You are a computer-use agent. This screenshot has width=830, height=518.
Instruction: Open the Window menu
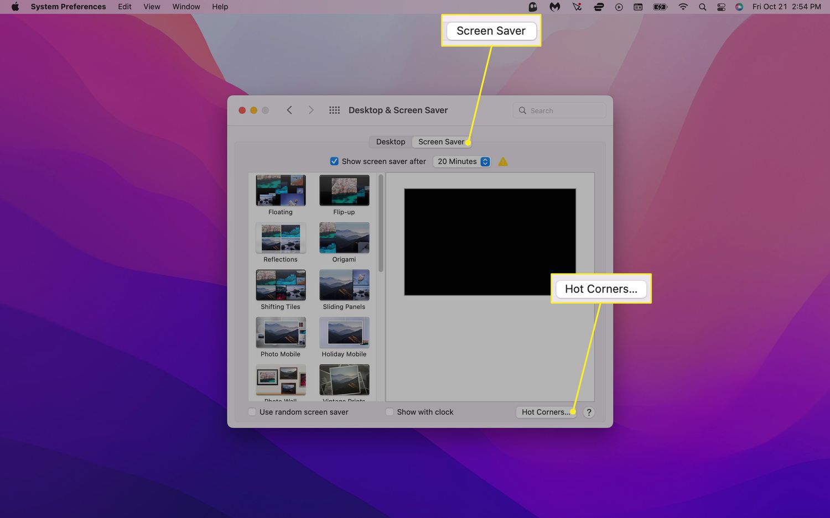click(186, 7)
